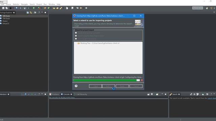Open the Source menu
Image resolution: width=216 pixels, height=121 pixels.
(8, 4)
